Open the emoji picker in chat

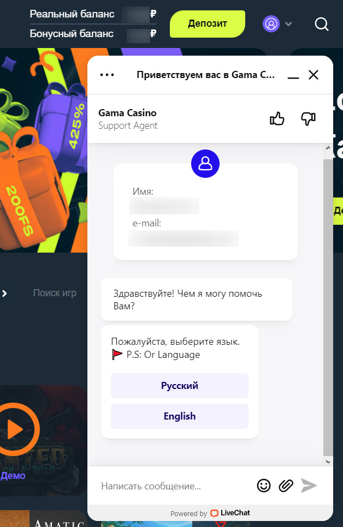click(264, 486)
